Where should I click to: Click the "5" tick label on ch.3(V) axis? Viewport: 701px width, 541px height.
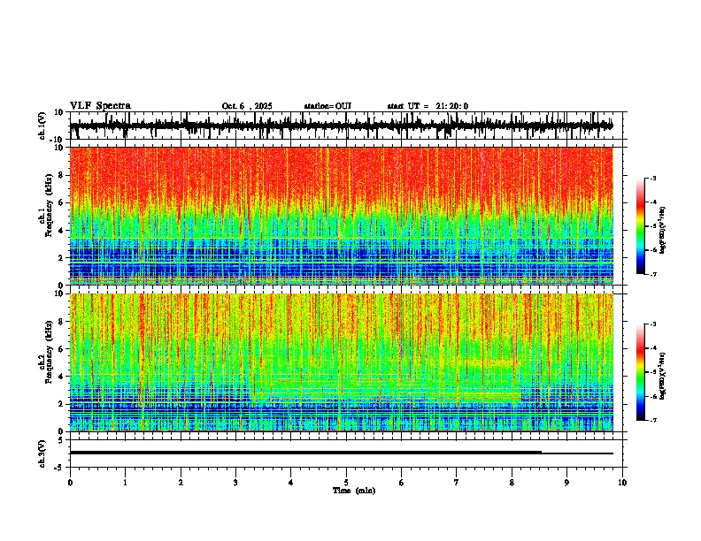point(61,440)
